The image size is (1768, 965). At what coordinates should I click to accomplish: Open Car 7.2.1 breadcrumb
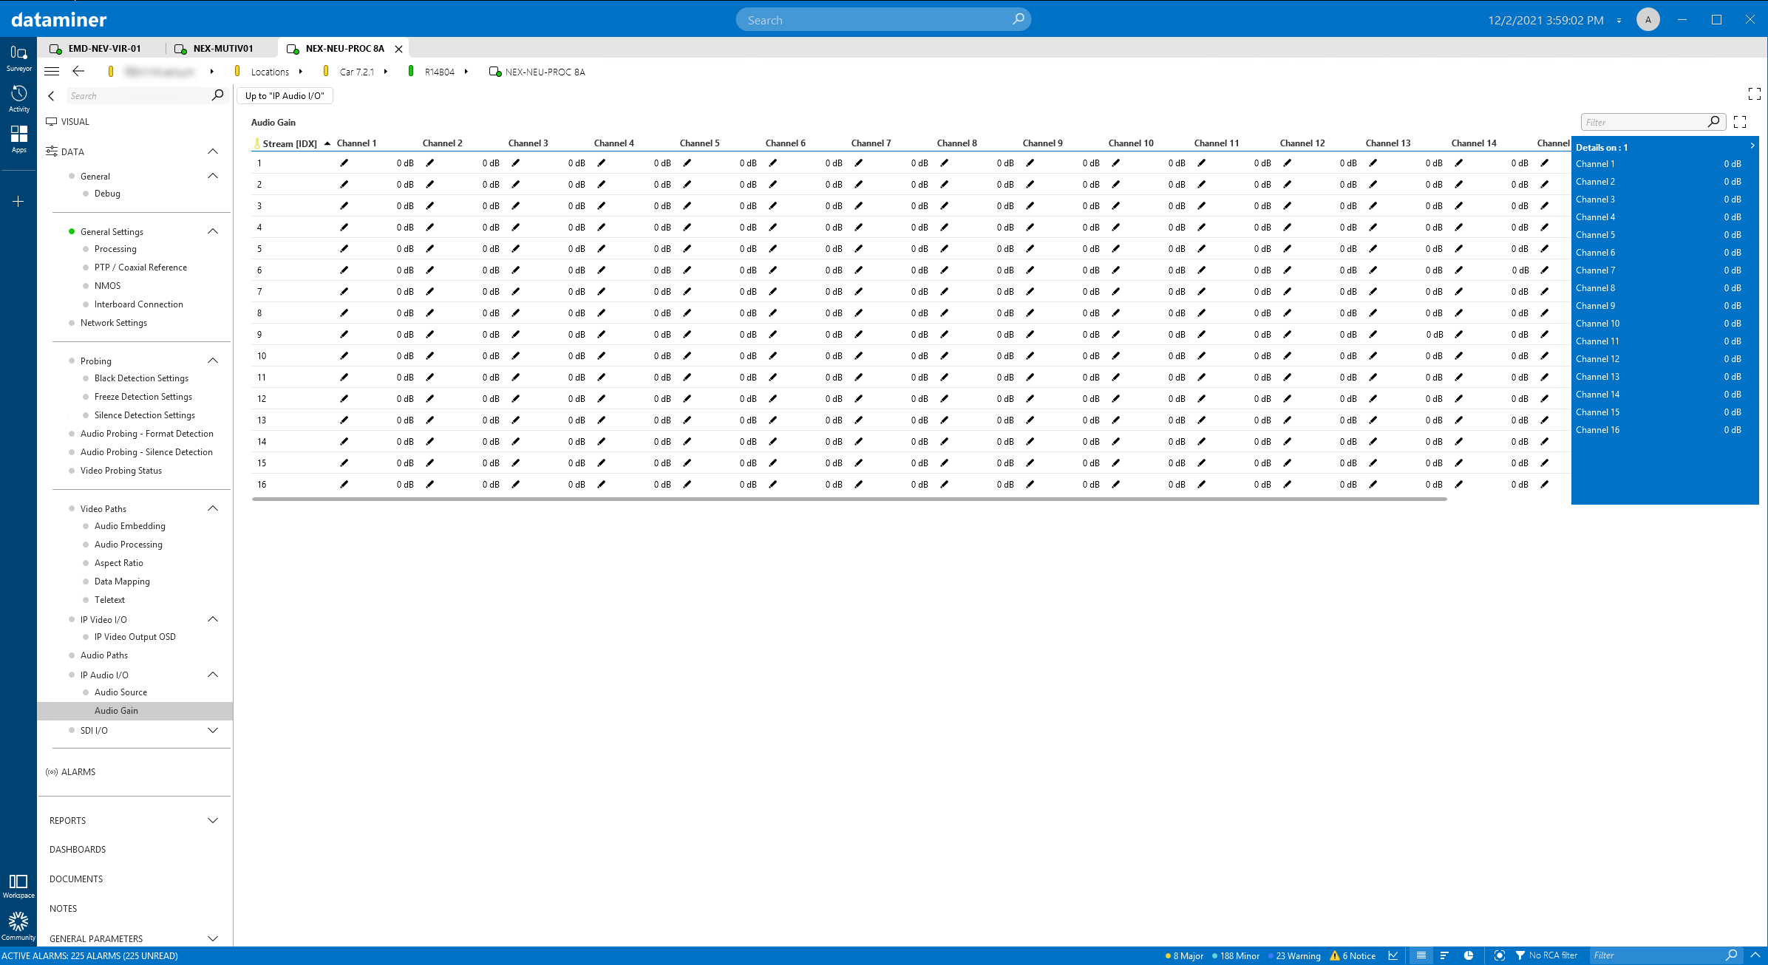click(356, 72)
